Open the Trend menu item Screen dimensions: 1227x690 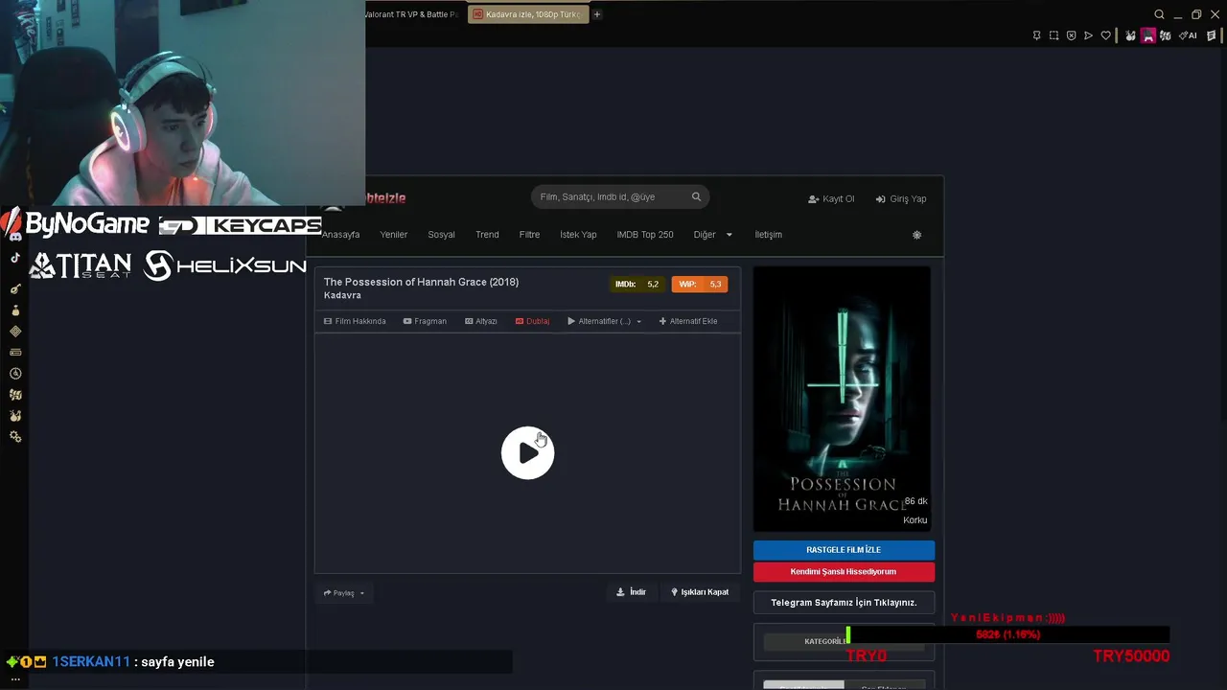tap(487, 235)
